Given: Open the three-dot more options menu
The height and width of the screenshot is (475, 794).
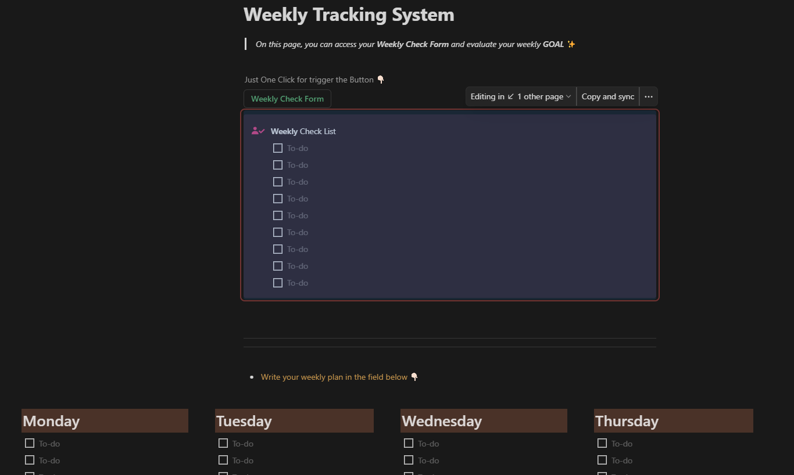Looking at the screenshot, I should click(x=648, y=96).
